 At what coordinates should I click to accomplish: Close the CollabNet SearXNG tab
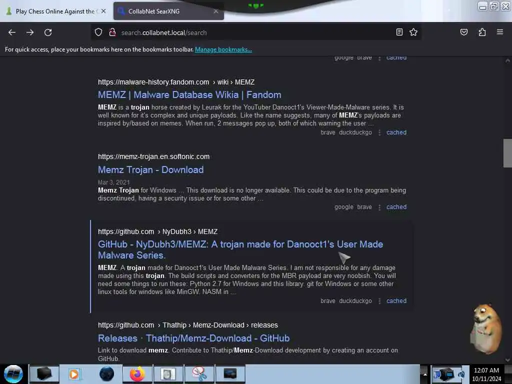216,11
